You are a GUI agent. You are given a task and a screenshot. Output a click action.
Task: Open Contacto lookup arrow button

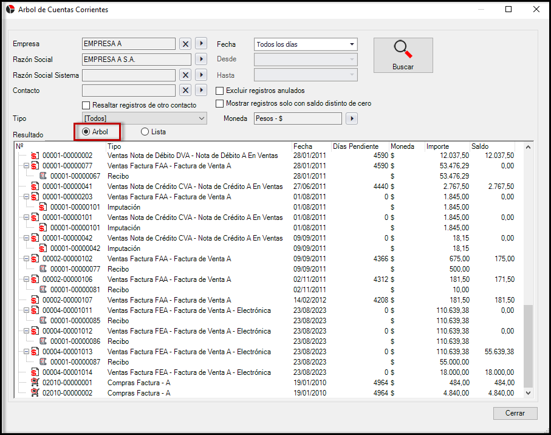pos(201,91)
